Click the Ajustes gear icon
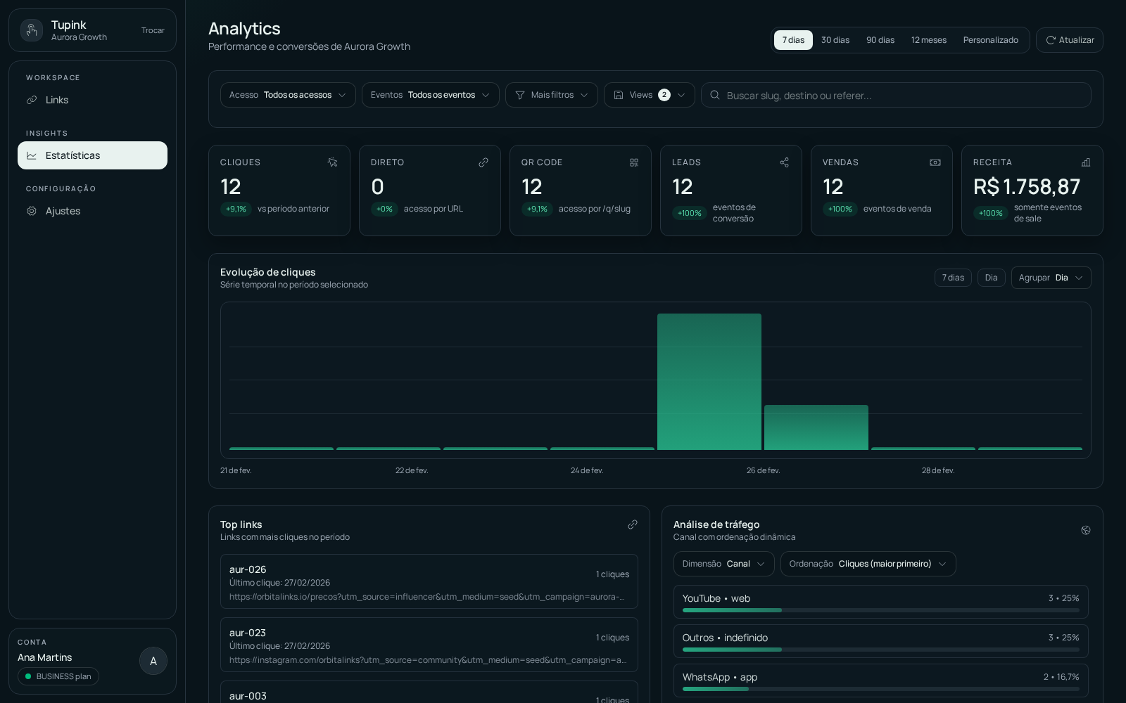Viewport: 1126px width, 703px height. (x=32, y=211)
